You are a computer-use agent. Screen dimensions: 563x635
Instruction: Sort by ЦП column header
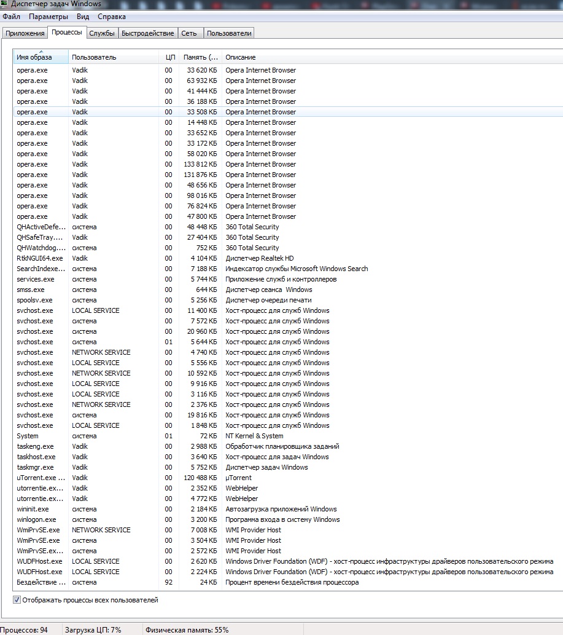(x=169, y=57)
